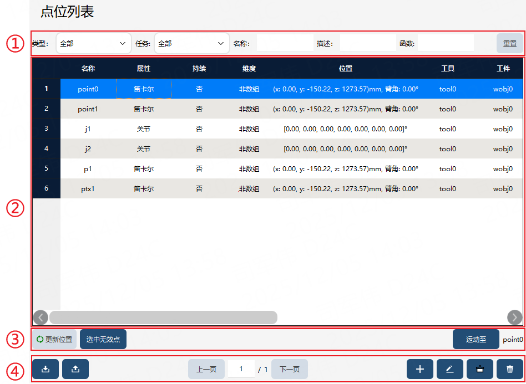Viewport: 526px width, 384px height.
Task: Go to 下一页
Action: (x=290, y=369)
